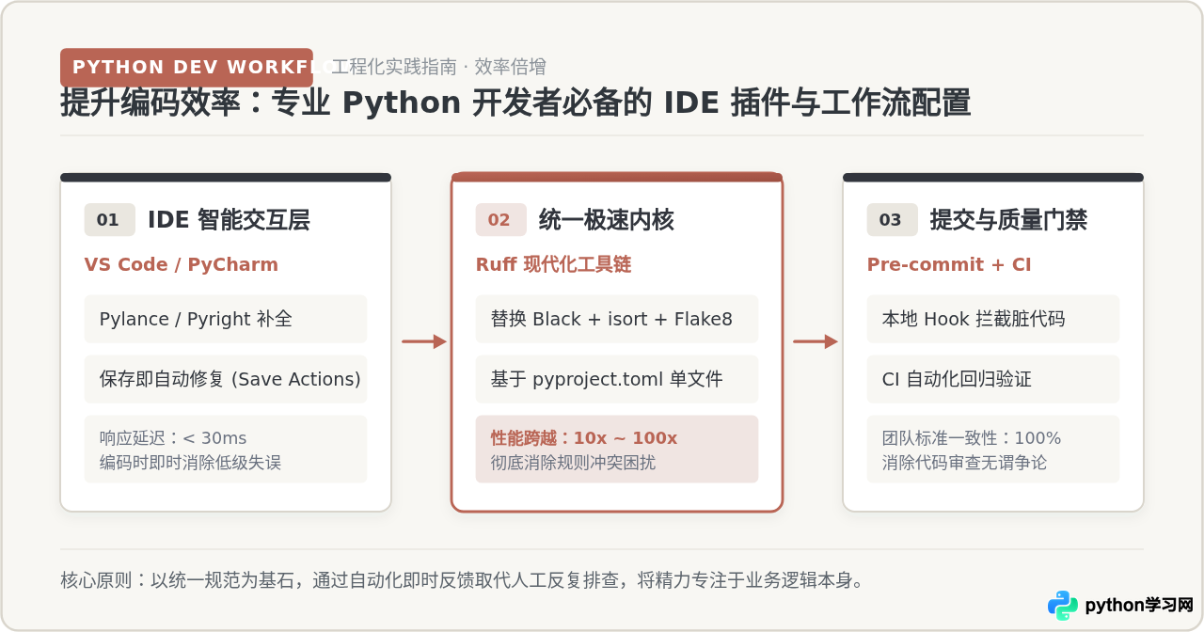Select 保存即自动修复 (Save Actions) item

(226, 379)
